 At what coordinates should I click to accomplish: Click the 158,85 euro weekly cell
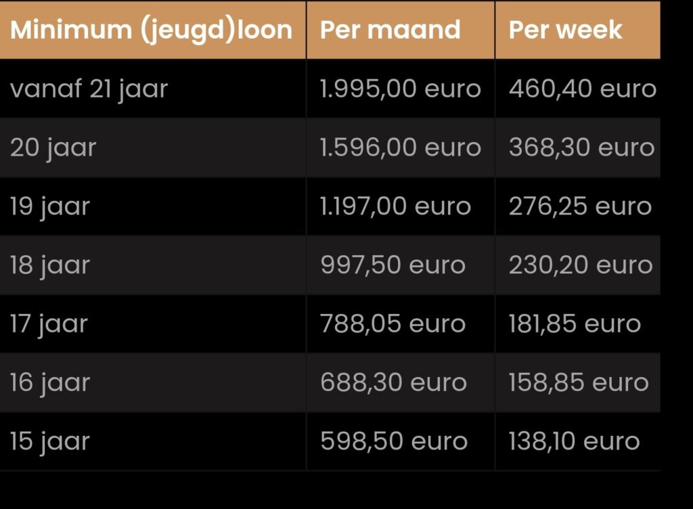point(579,382)
